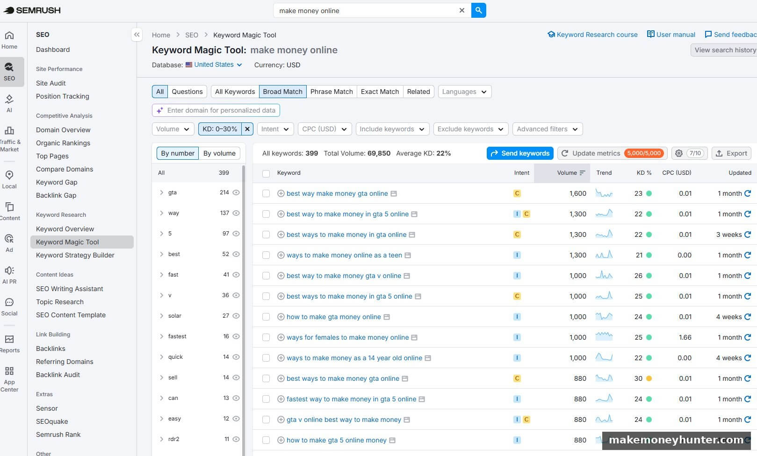Open Keyword Gap in sidebar
The width and height of the screenshot is (757, 456).
point(57,182)
